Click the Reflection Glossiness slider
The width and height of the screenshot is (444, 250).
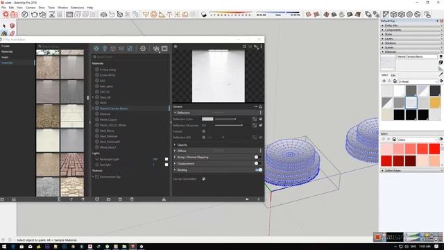click(229, 125)
